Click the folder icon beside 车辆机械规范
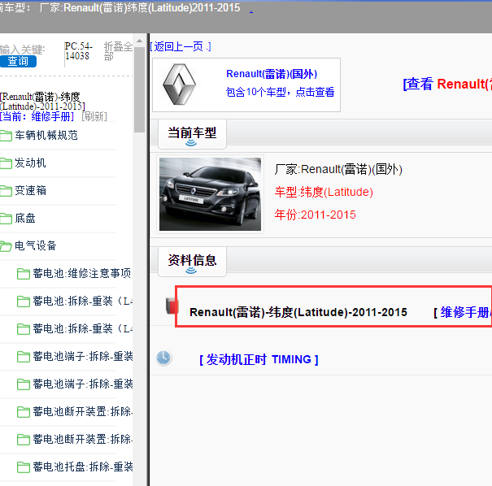The image size is (492, 486). click(x=6, y=136)
